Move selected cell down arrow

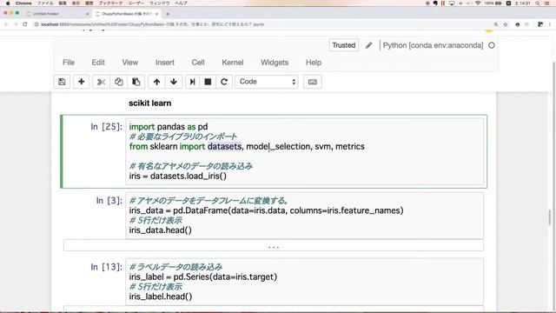[174, 82]
